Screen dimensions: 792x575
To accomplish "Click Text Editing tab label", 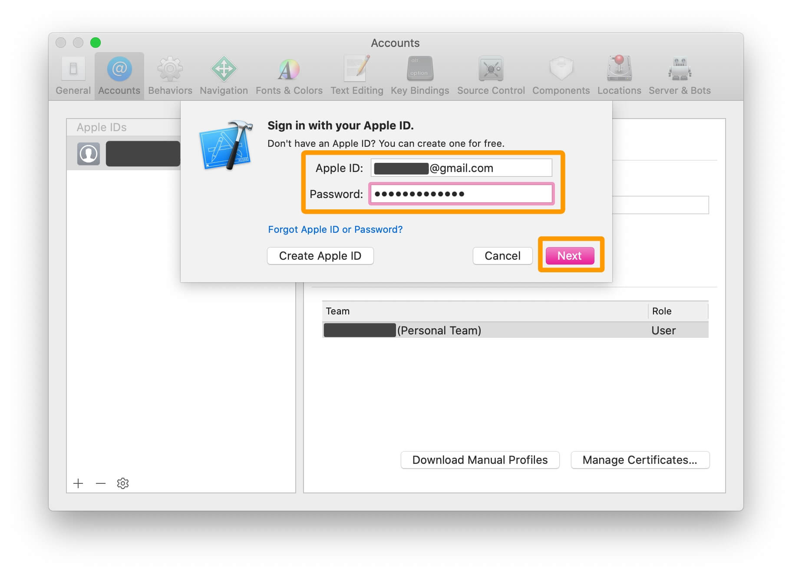I will [x=357, y=90].
